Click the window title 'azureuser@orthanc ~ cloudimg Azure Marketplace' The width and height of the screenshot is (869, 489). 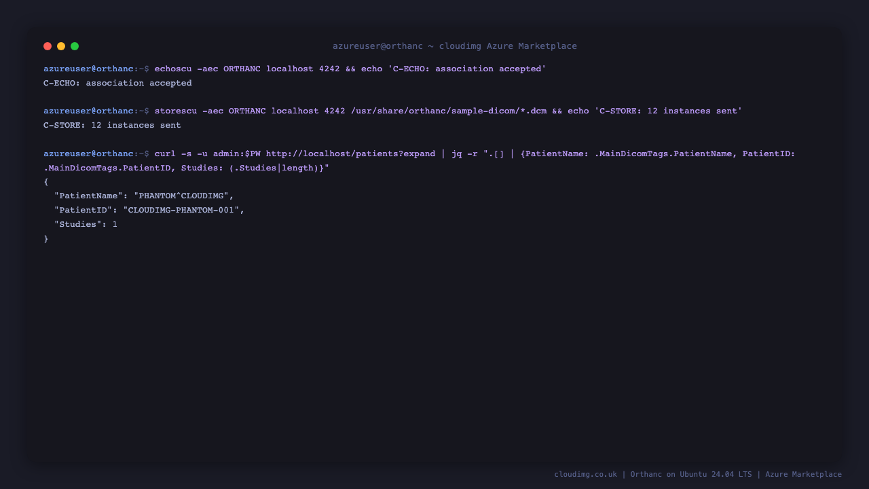(455, 46)
